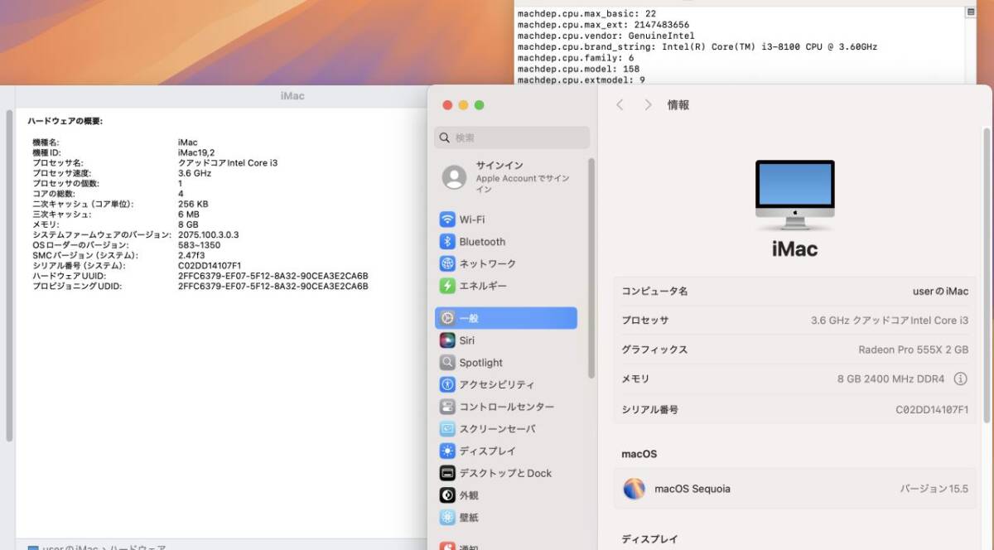
Task: Click the ディスプレイ section heading in 情報 pane
Action: coord(649,539)
